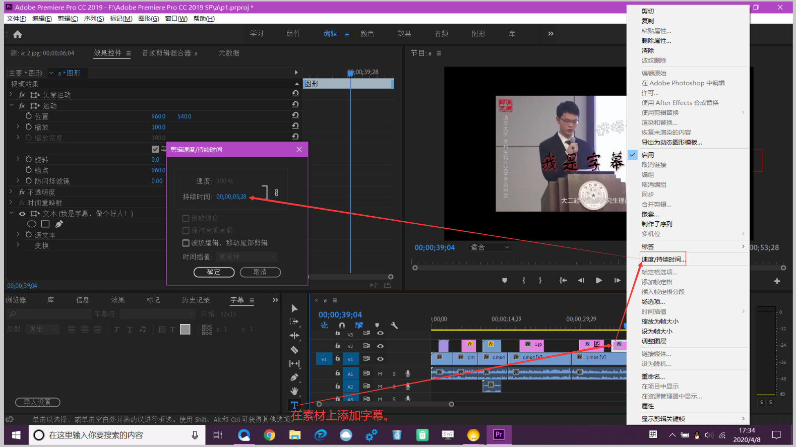Select the Type (T) tool
The height and width of the screenshot is (447, 796).
(x=294, y=405)
